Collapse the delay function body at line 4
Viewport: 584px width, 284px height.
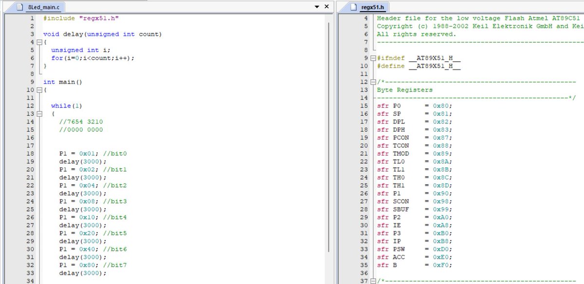pyautogui.click(x=39, y=42)
